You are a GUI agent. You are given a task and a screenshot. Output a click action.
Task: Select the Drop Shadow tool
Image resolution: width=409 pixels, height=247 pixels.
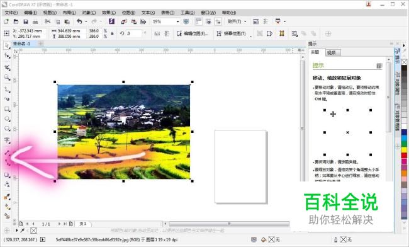point(7,175)
